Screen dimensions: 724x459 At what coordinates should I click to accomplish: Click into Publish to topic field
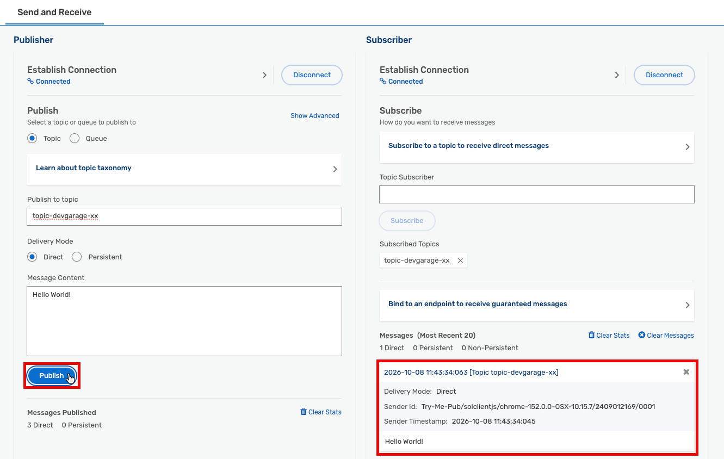(184, 216)
